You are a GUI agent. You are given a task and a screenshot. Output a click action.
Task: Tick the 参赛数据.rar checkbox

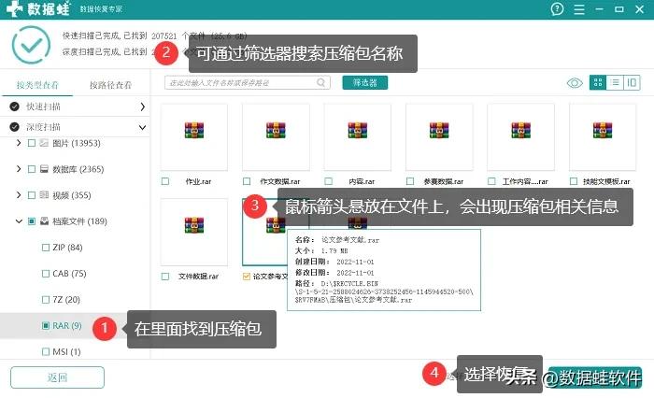coord(410,181)
